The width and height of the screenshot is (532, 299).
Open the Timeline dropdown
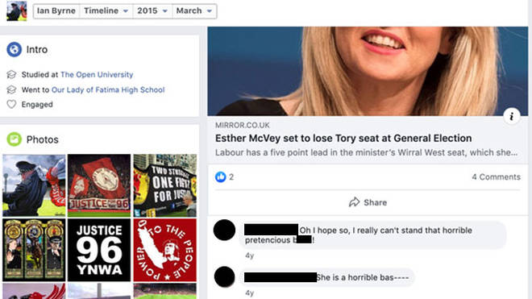pos(106,10)
